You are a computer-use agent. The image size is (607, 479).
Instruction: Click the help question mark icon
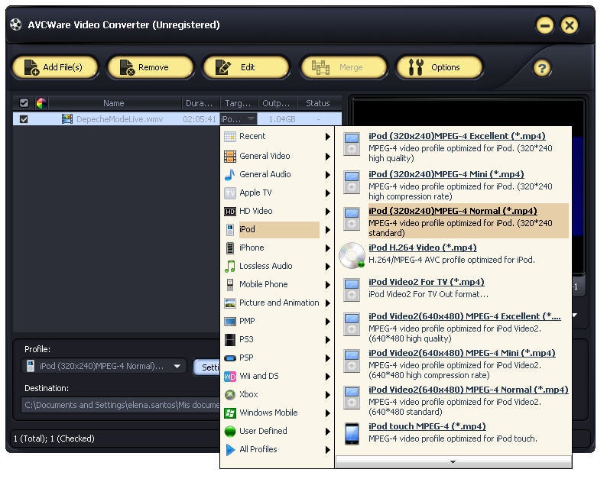coord(541,68)
